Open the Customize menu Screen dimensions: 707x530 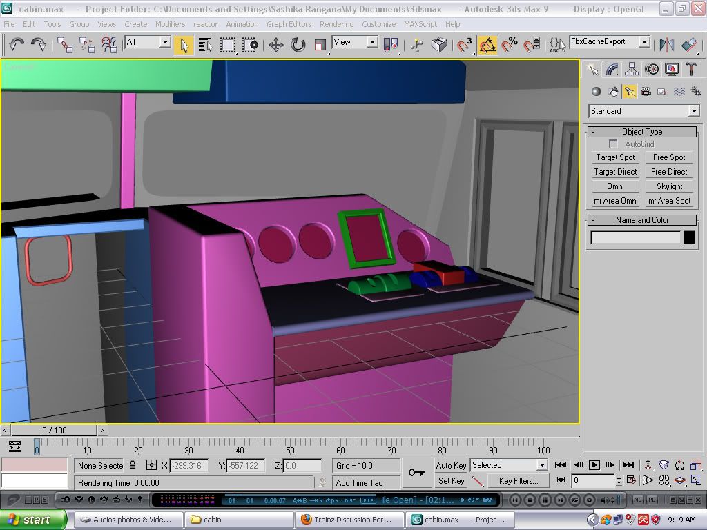point(379,24)
